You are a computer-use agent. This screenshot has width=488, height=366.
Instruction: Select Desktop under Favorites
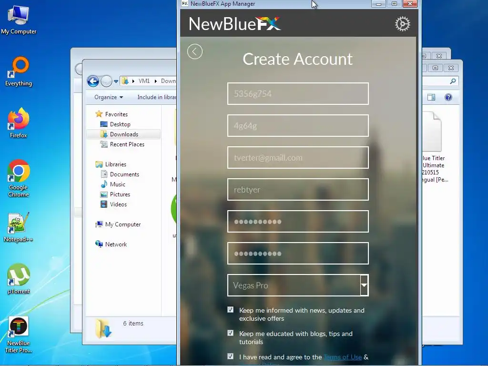[x=120, y=124]
